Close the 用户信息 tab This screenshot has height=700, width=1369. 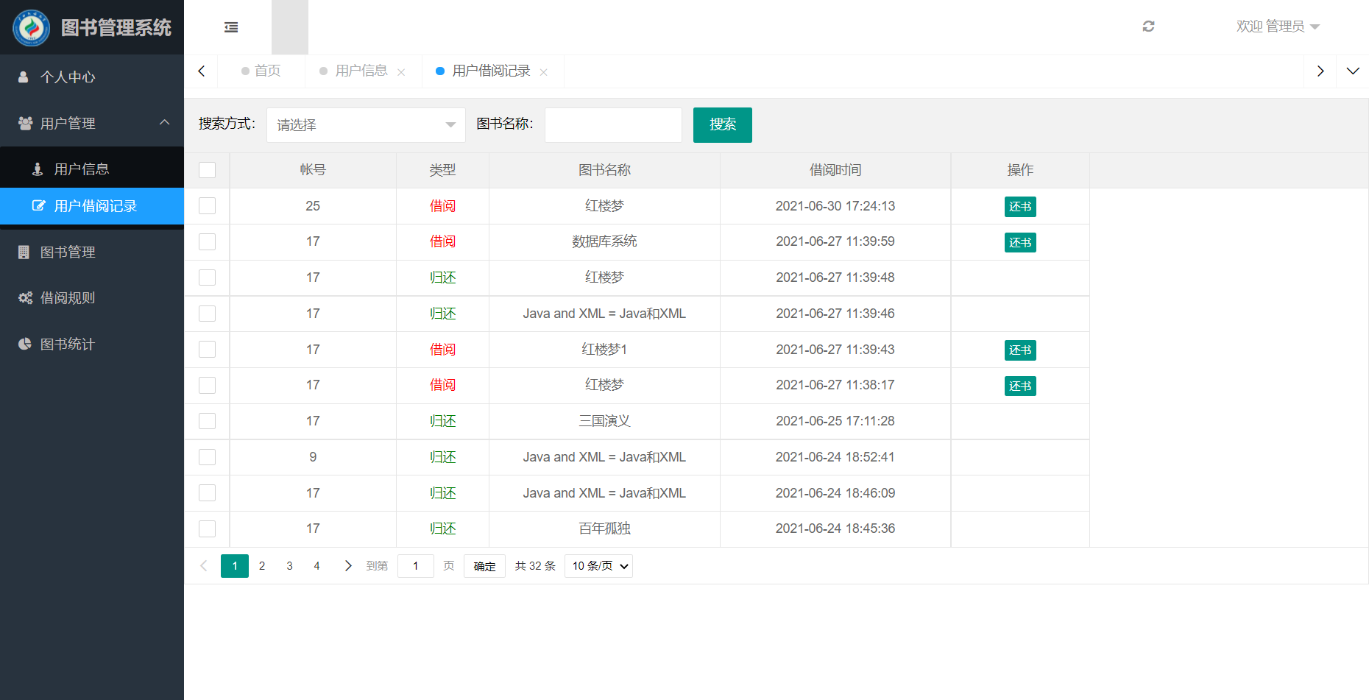click(x=401, y=72)
